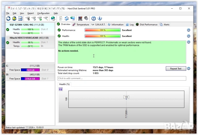Switch to the S.M.A.R.T. tab
The image size is (198, 135).
(98, 25)
